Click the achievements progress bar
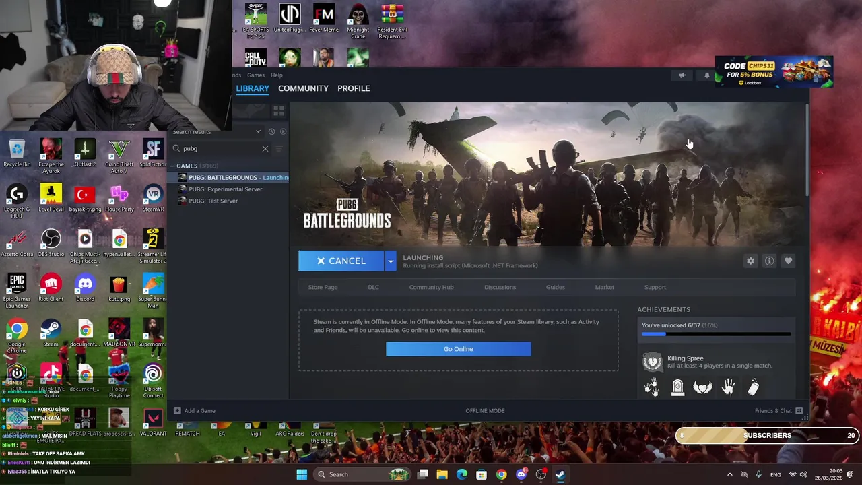Image resolution: width=862 pixels, height=485 pixels. point(716,334)
